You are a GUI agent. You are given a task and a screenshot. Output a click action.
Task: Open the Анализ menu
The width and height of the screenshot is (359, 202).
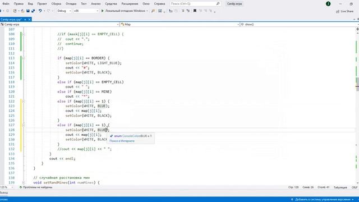pos(96,4)
